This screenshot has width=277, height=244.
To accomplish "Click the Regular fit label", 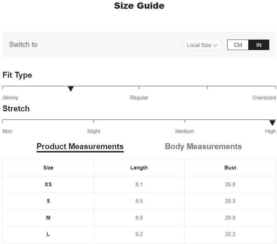I will point(139,98).
